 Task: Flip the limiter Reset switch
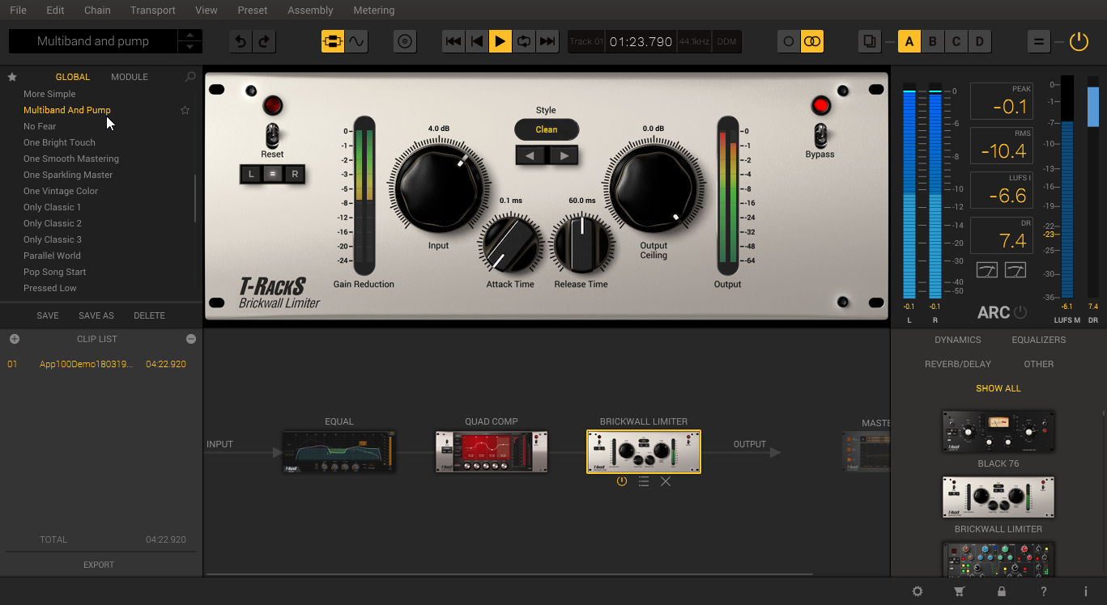[272, 133]
